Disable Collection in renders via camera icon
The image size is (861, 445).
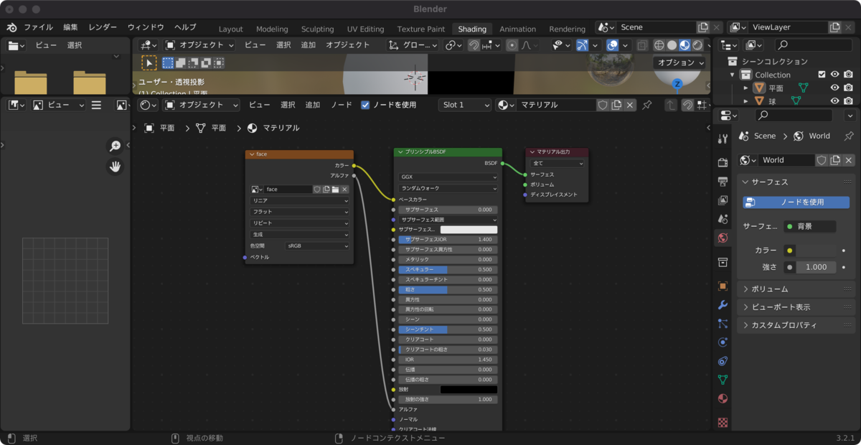(x=848, y=75)
